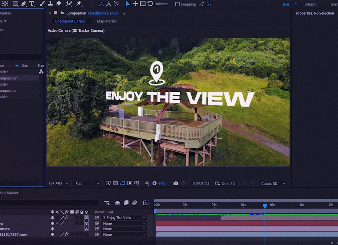This screenshot has height=245, width=338.
Task: Pick the Clone Stamp tool
Action: (50, 4)
